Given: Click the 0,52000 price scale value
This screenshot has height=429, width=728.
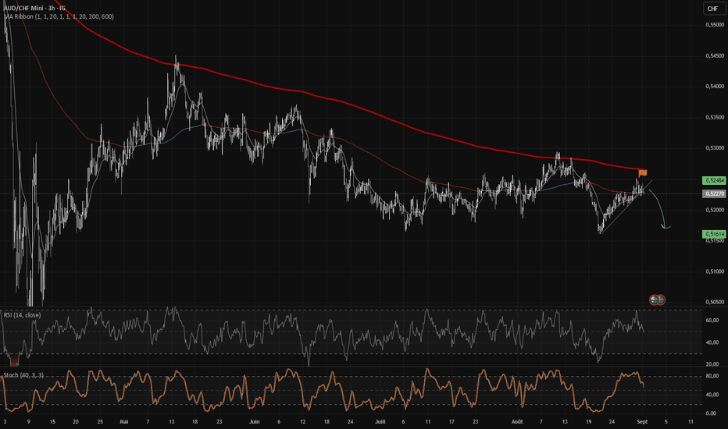Looking at the screenshot, I should pyautogui.click(x=715, y=210).
